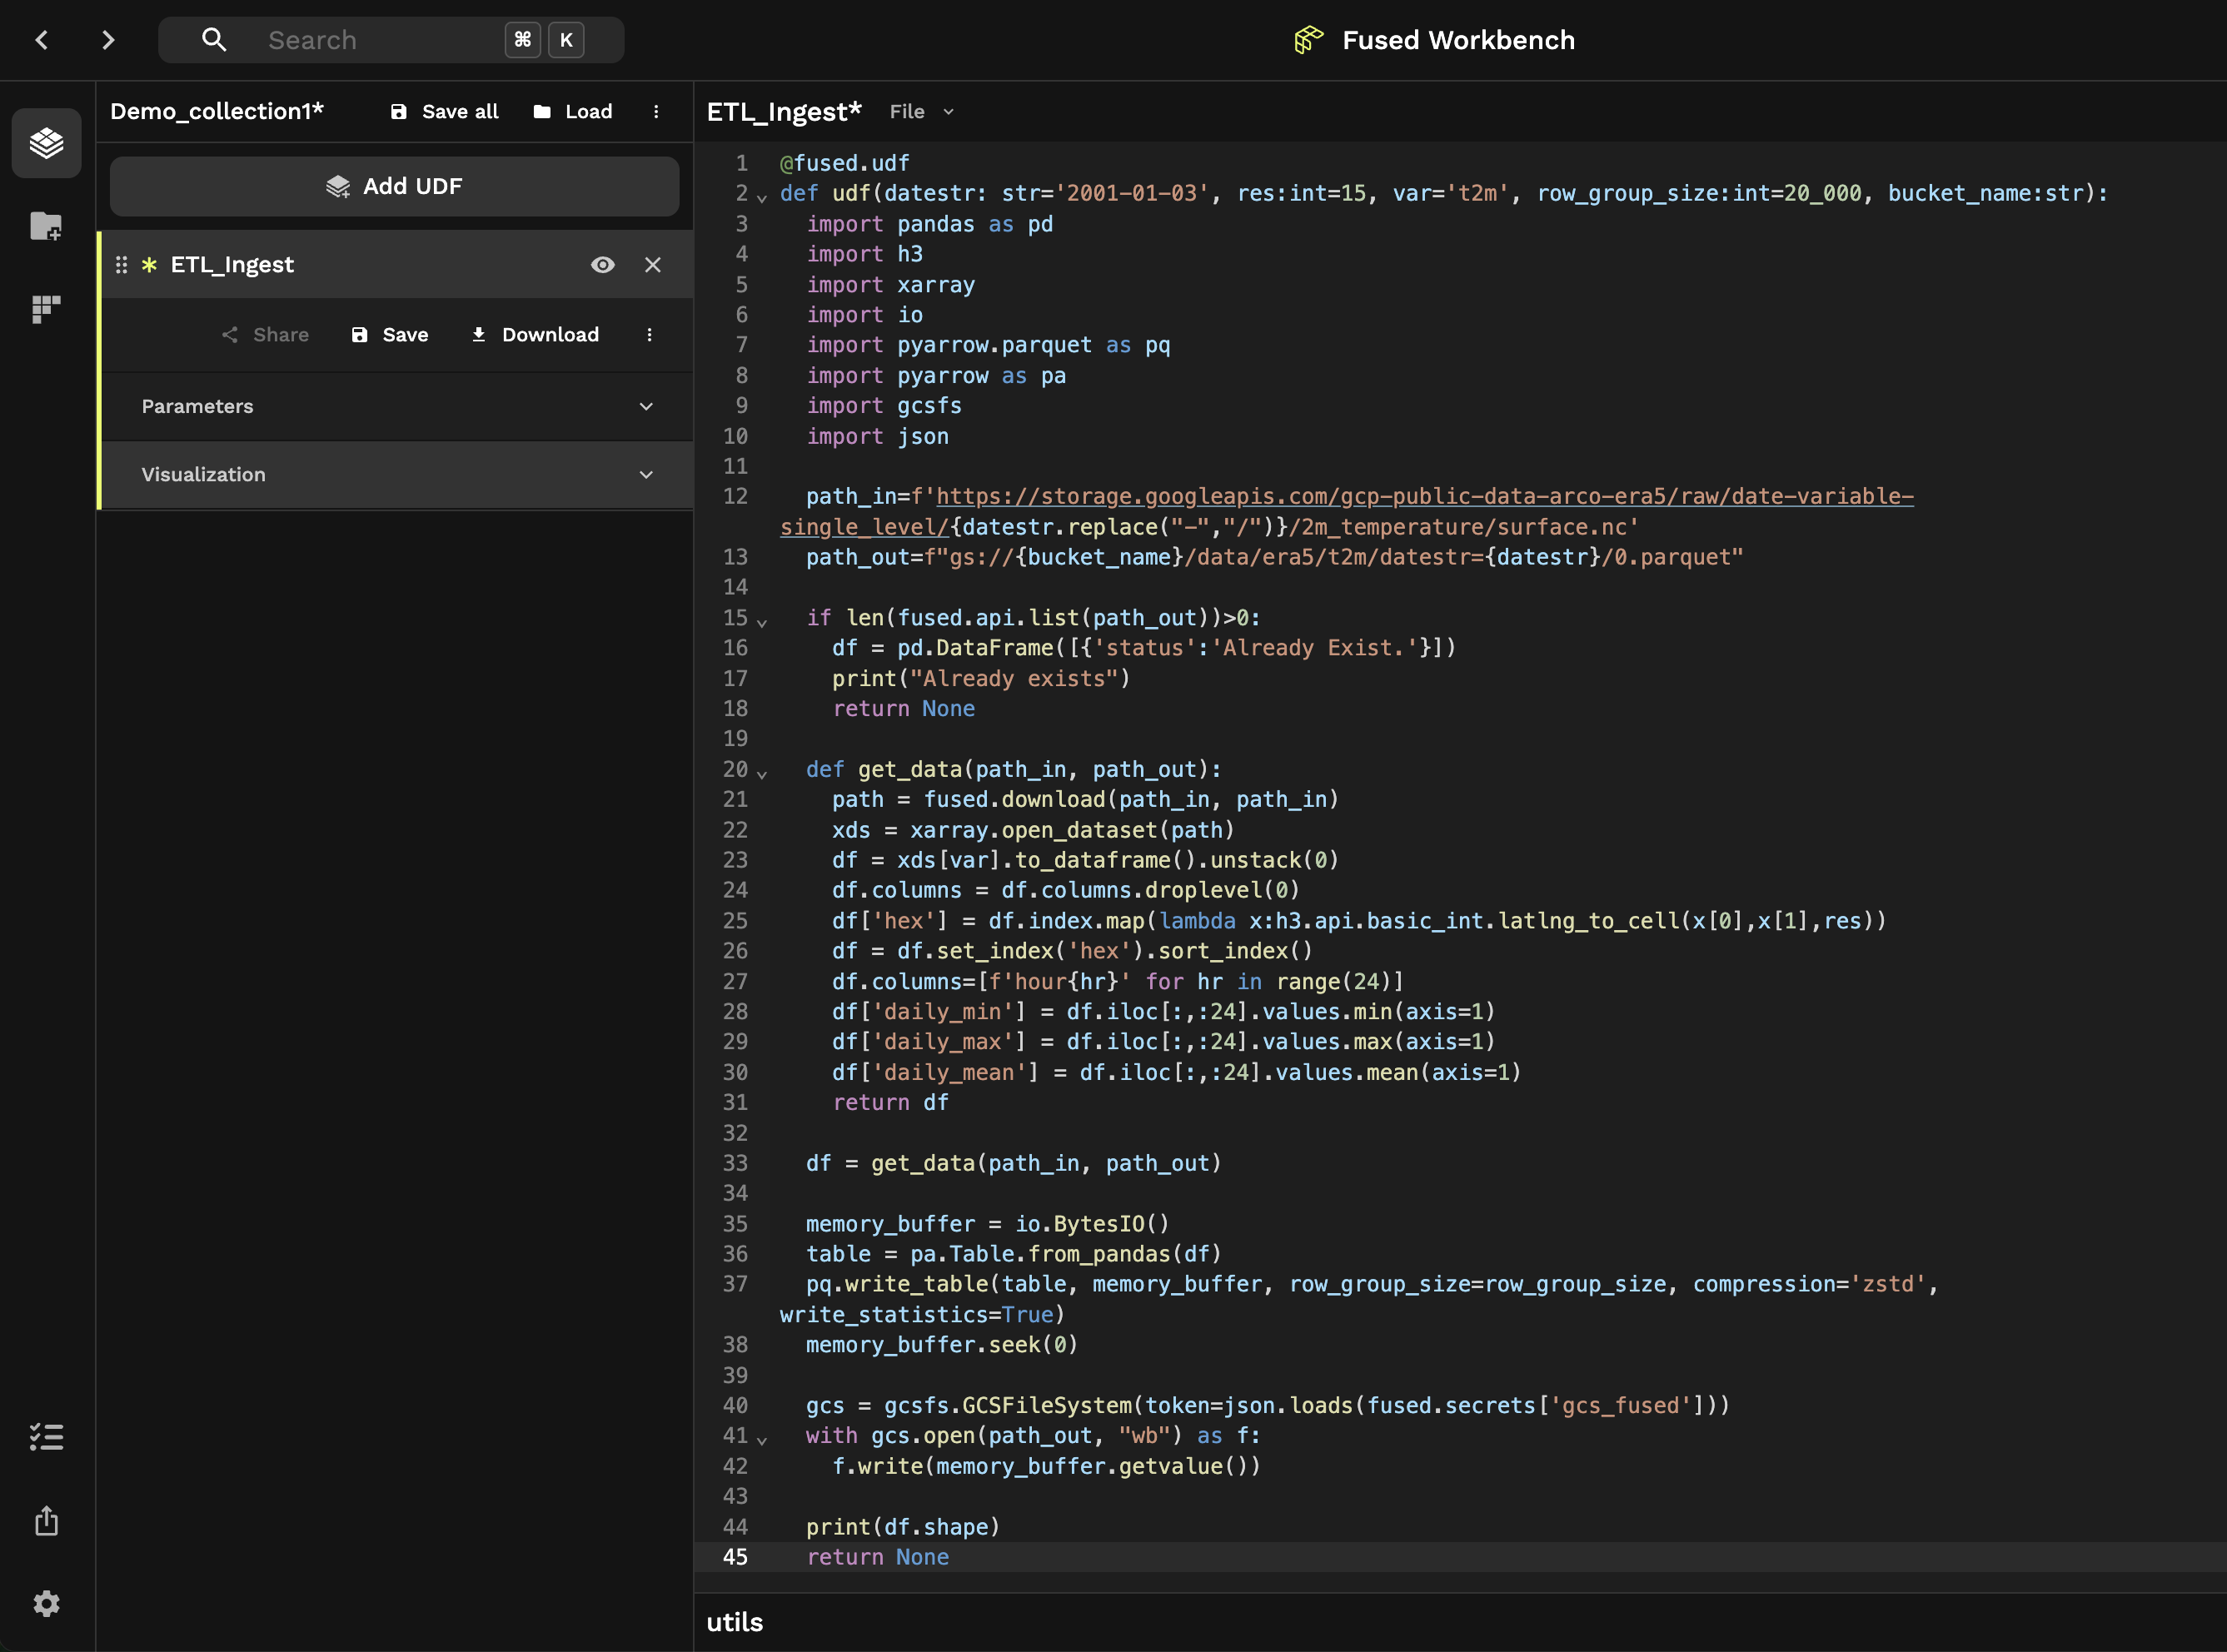Open the googleapis storage URL link
Viewport: 2227px width, 1652px height.
click(x=1424, y=496)
